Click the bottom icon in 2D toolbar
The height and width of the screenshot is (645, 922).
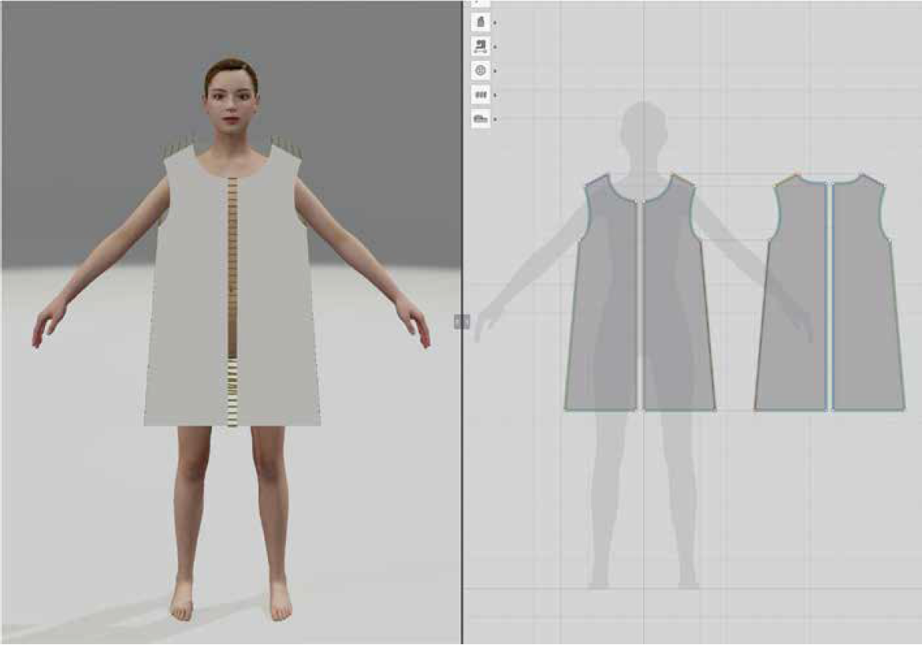click(x=480, y=118)
